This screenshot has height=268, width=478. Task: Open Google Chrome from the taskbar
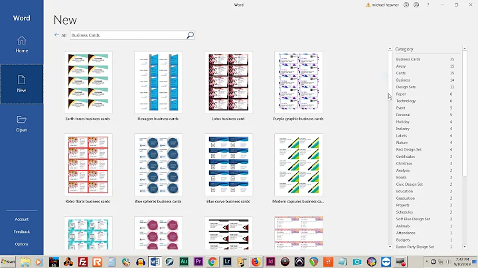click(x=212, y=261)
